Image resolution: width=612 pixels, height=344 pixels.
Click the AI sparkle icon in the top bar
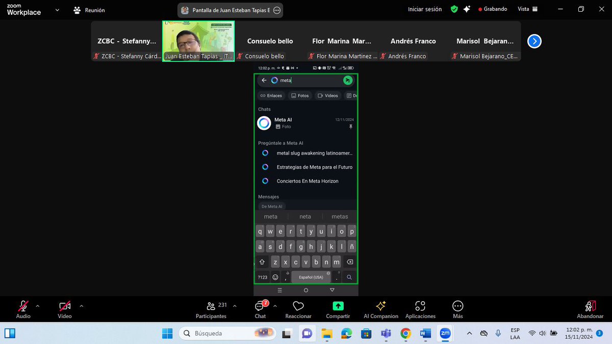(467, 9)
